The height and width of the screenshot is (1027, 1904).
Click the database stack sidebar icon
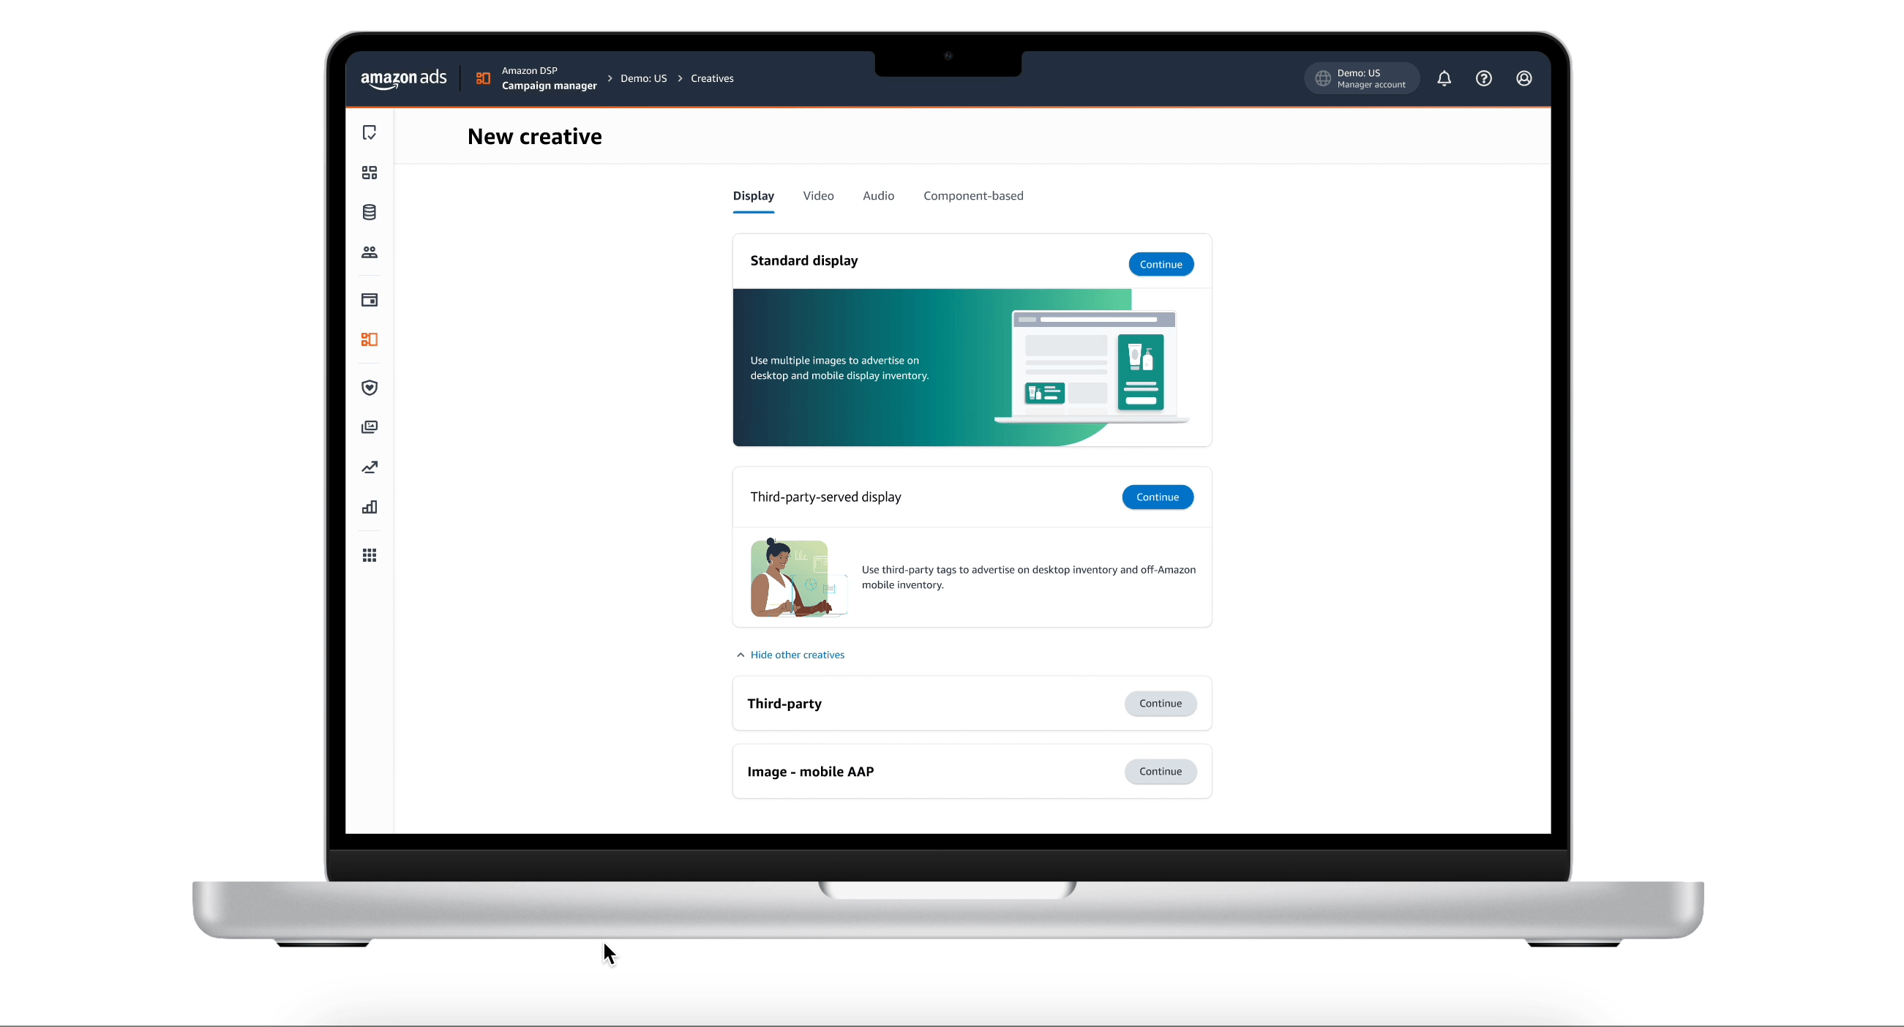(370, 213)
